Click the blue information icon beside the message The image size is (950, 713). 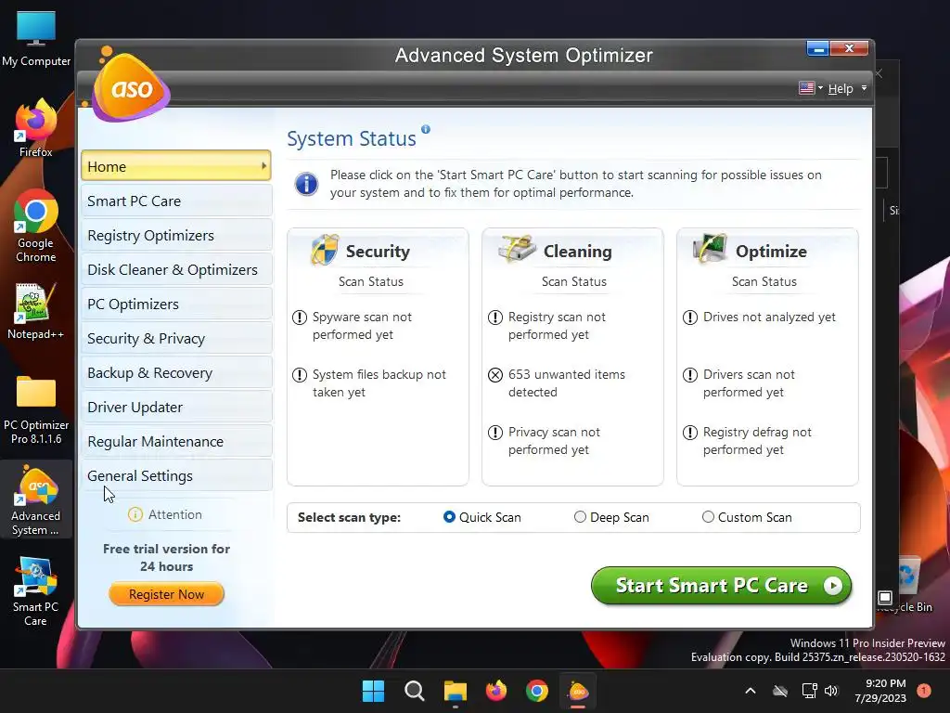pos(306,184)
